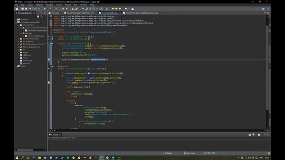Minimize the Console panel
Viewport: 285px width, 160px height.
[265, 134]
